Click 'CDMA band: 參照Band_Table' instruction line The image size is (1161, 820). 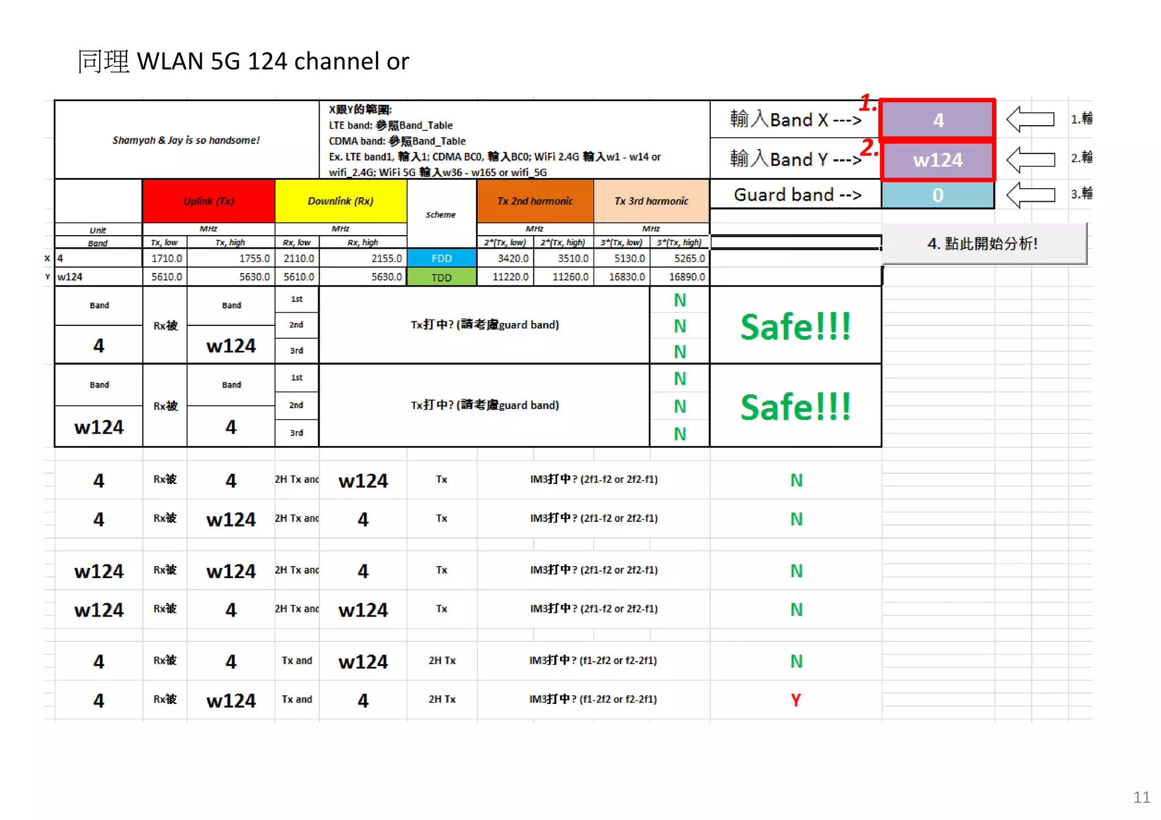tap(397, 141)
